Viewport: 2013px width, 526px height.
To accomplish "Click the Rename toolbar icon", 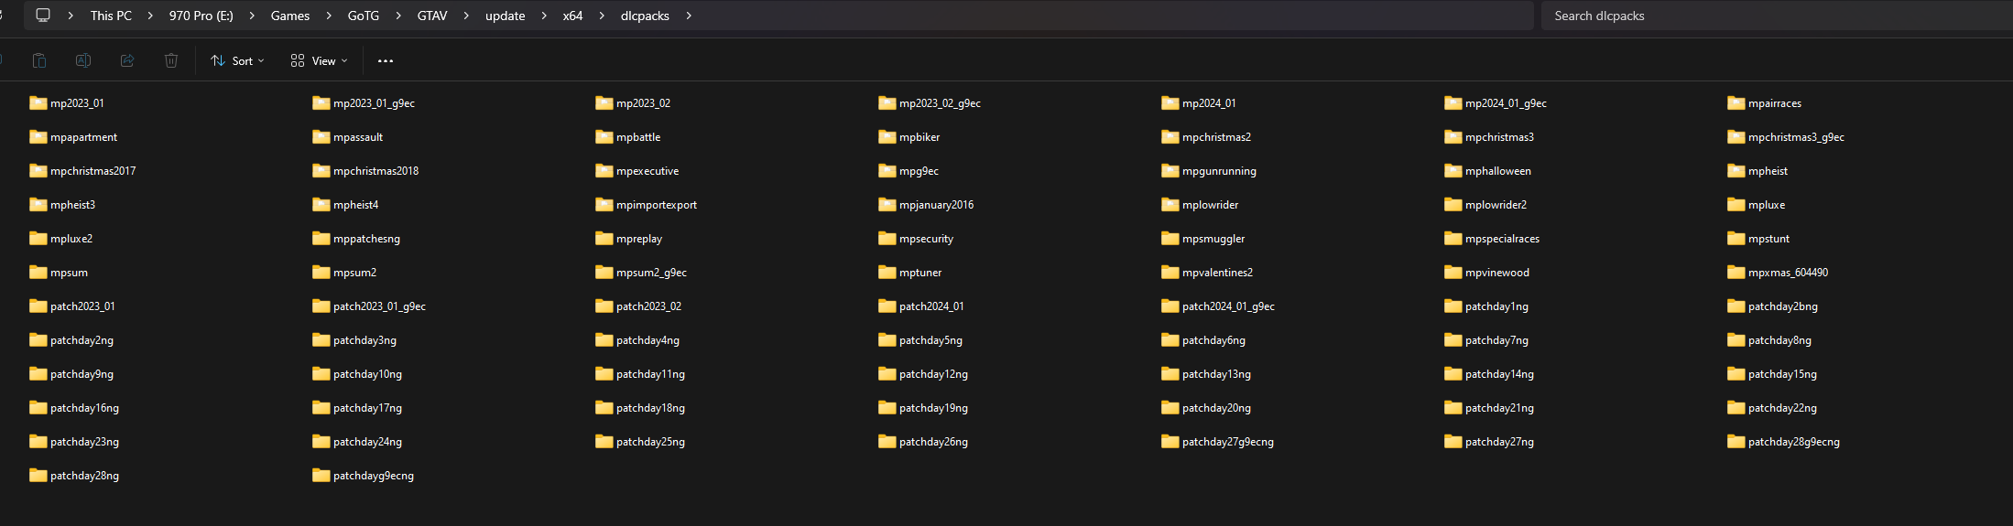I will click(83, 60).
